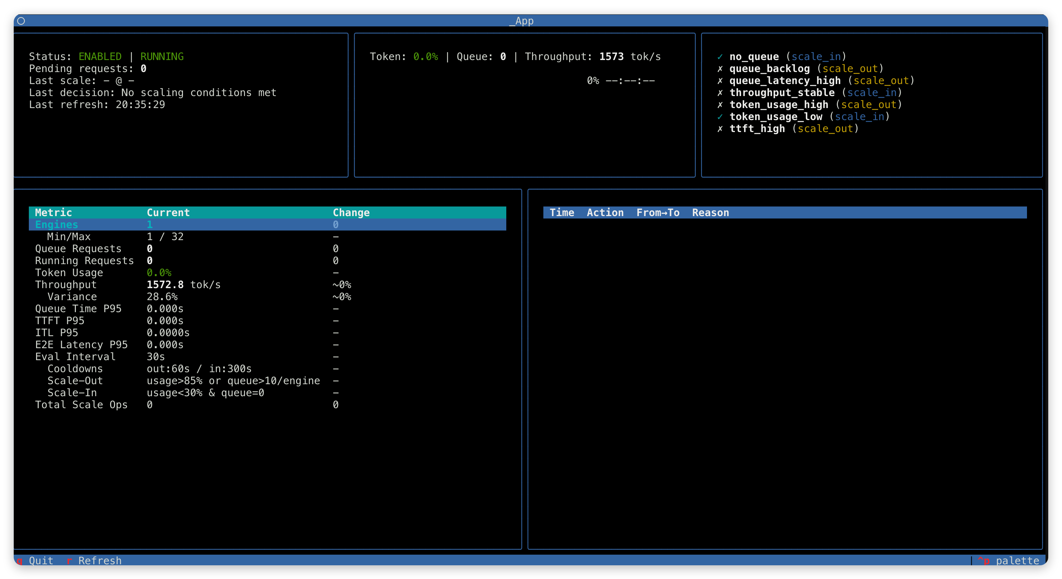Screen dimensions: 1062x579
Task: Click the Time column header in history table
Action: 562,212
